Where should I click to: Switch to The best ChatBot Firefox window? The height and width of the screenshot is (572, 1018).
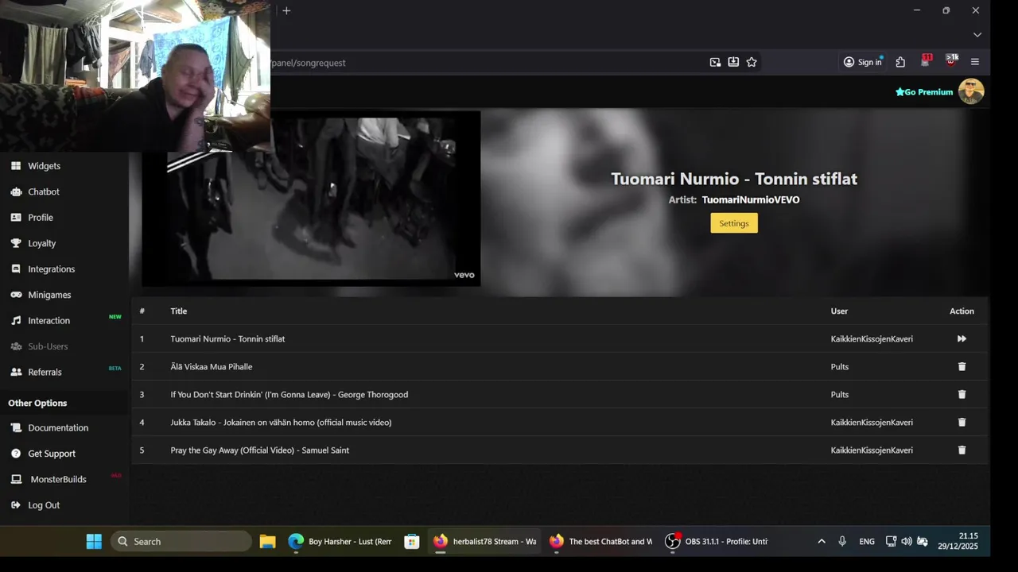(x=602, y=541)
